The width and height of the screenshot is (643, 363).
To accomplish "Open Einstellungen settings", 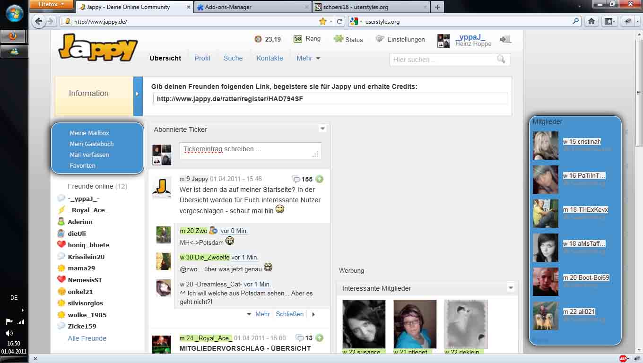I will (x=400, y=39).
